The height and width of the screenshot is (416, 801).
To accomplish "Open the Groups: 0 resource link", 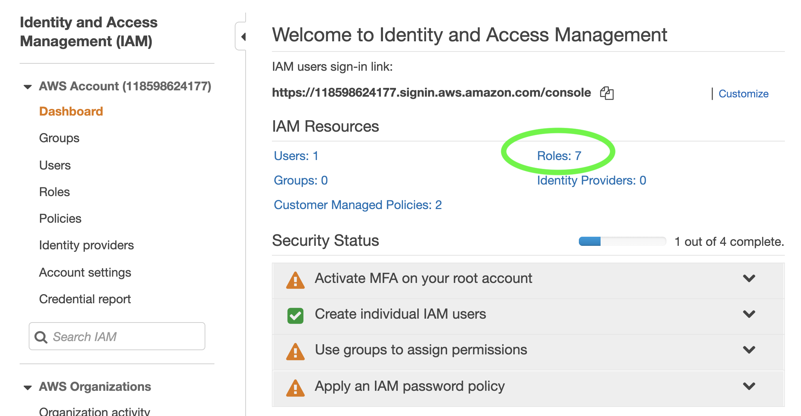I will tap(301, 180).
